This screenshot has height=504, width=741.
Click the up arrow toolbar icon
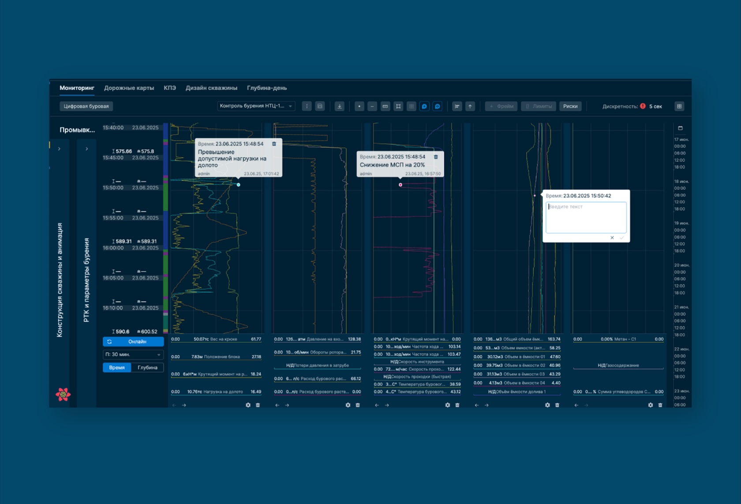[x=470, y=106]
